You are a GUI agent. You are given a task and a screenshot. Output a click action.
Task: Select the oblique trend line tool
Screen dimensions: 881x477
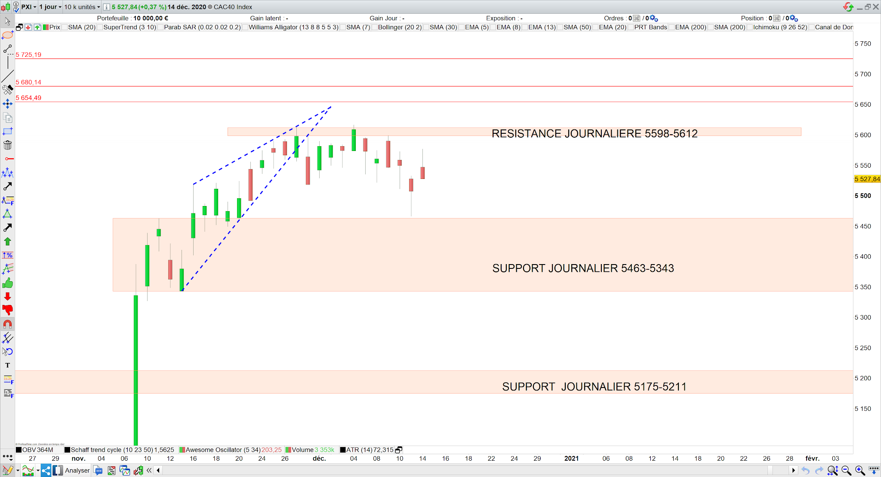pos(7,76)
